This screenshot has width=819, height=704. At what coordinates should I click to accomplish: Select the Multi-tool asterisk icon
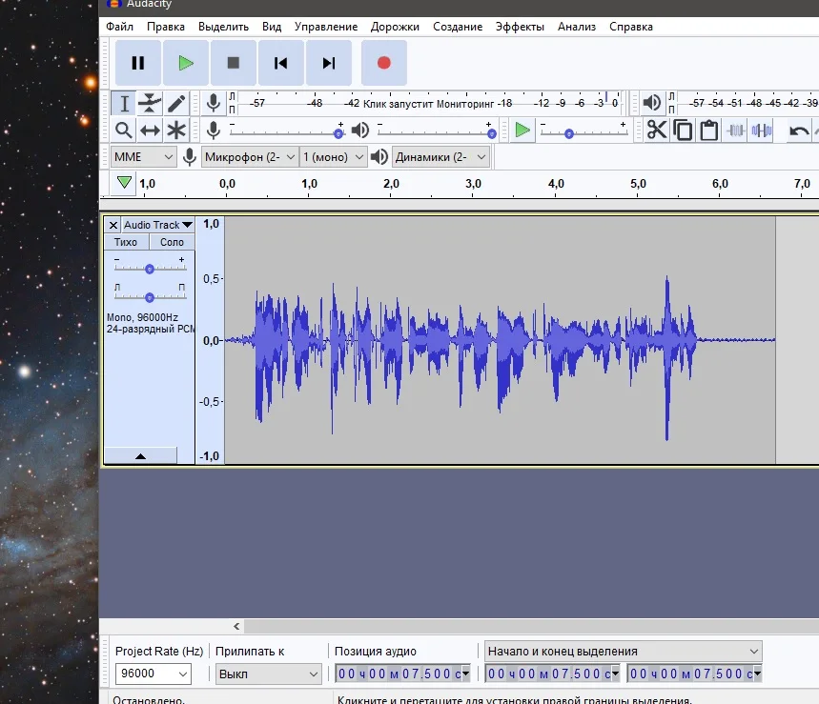click(x=176, y=131)
